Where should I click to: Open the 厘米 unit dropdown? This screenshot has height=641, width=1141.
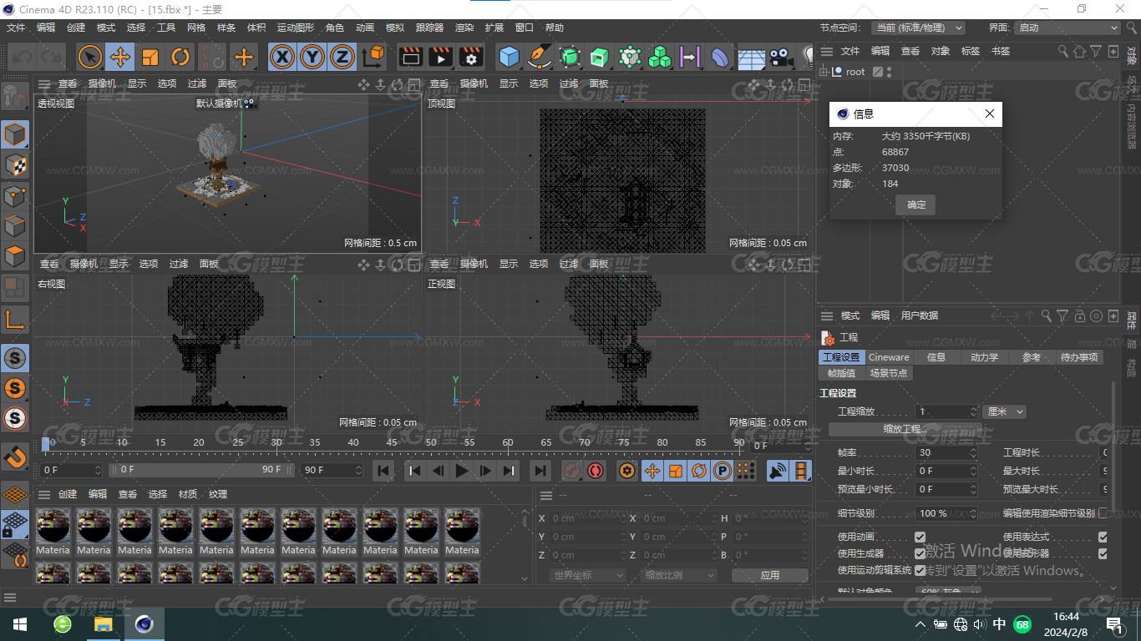click(1006, 411)
